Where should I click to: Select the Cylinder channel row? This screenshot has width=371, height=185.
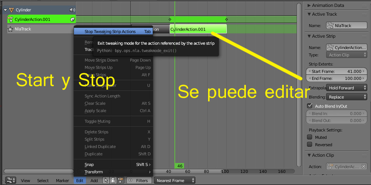pos(39,10)
